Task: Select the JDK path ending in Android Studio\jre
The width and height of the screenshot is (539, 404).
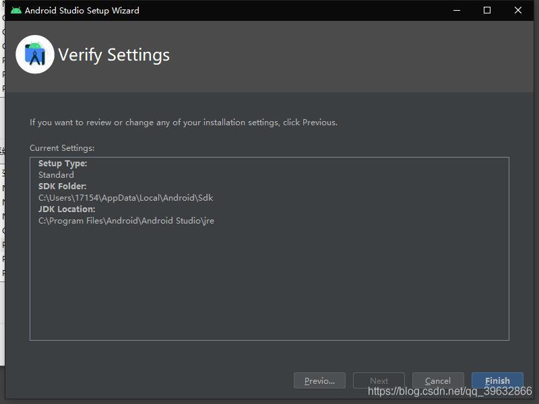Action: pos(126,221)
